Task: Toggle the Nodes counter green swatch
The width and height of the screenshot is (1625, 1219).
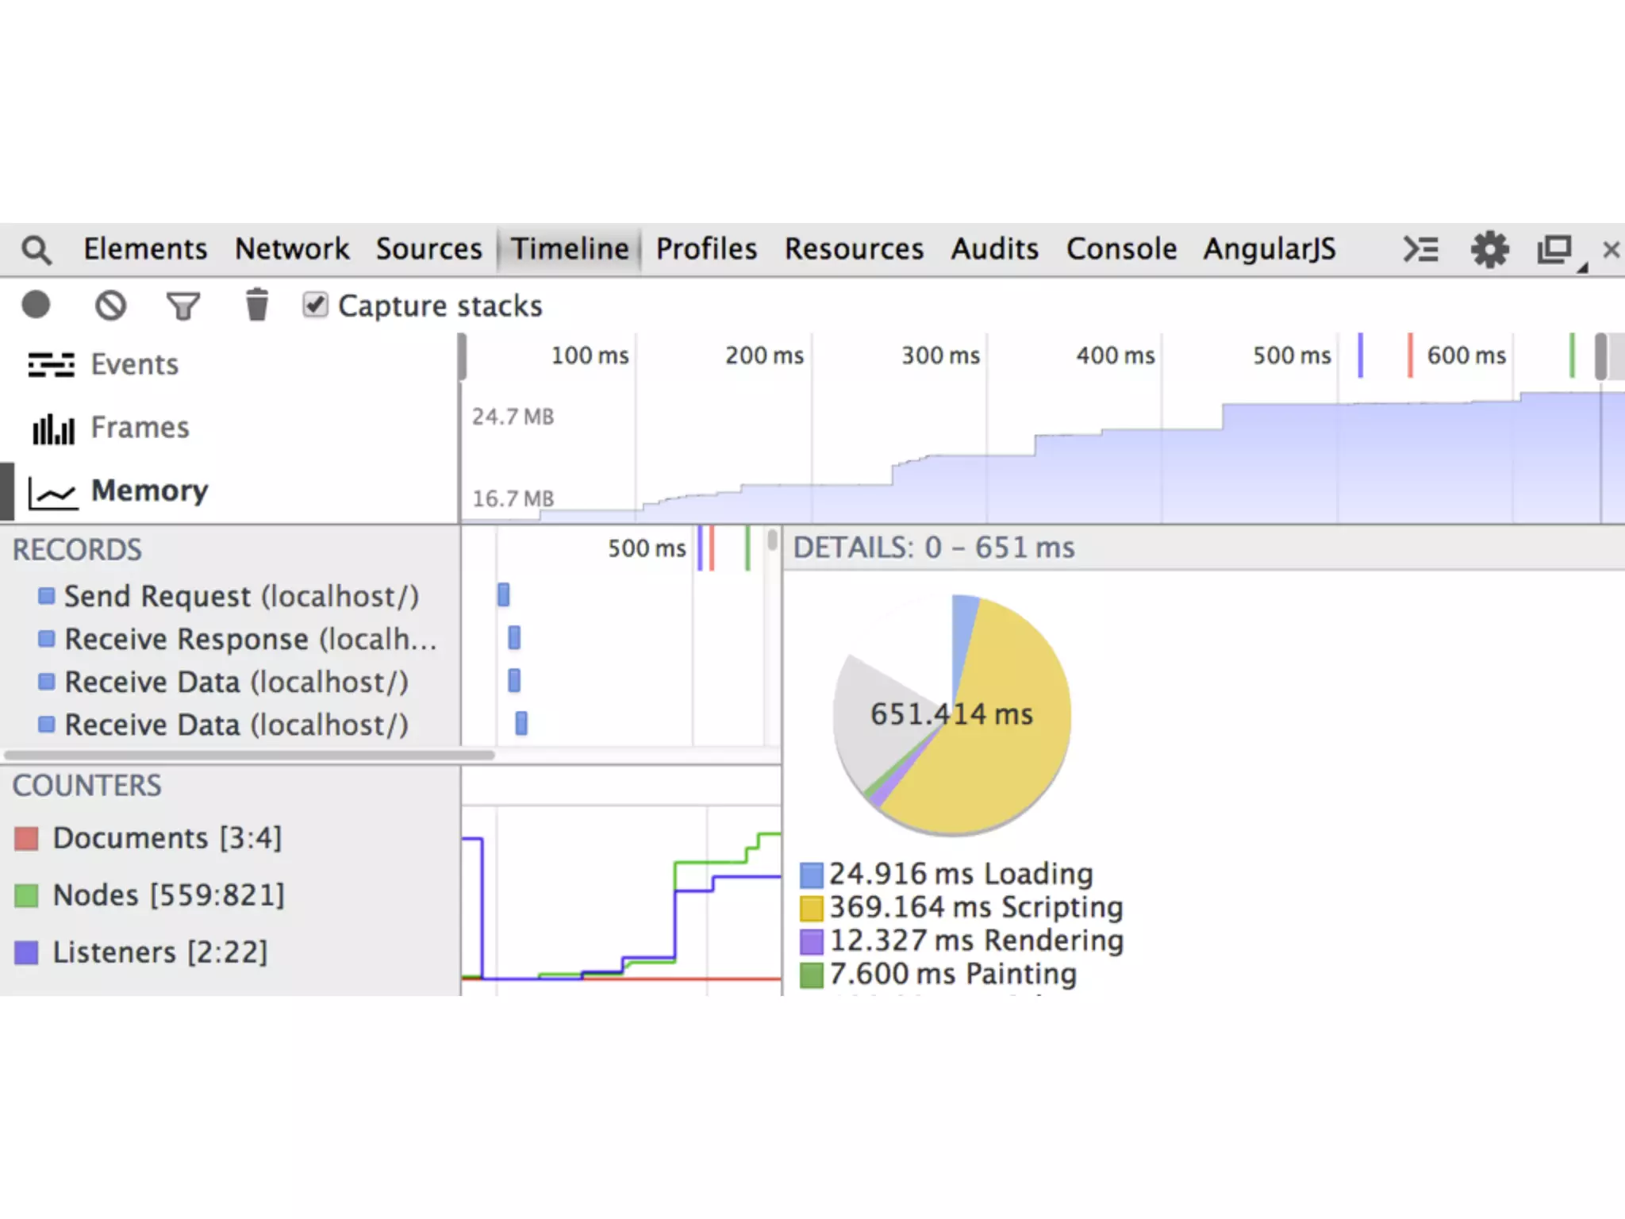Action: (x=27, y=896)
